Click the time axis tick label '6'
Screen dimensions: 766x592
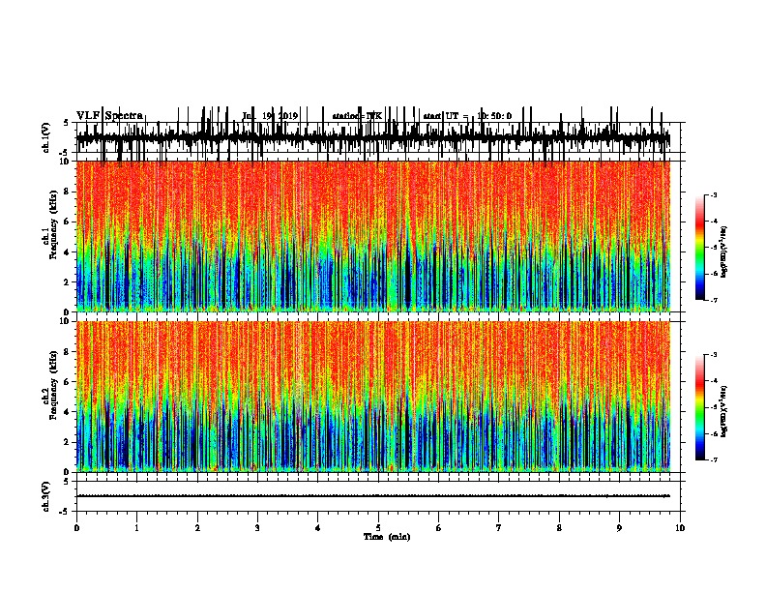[438, 528]
